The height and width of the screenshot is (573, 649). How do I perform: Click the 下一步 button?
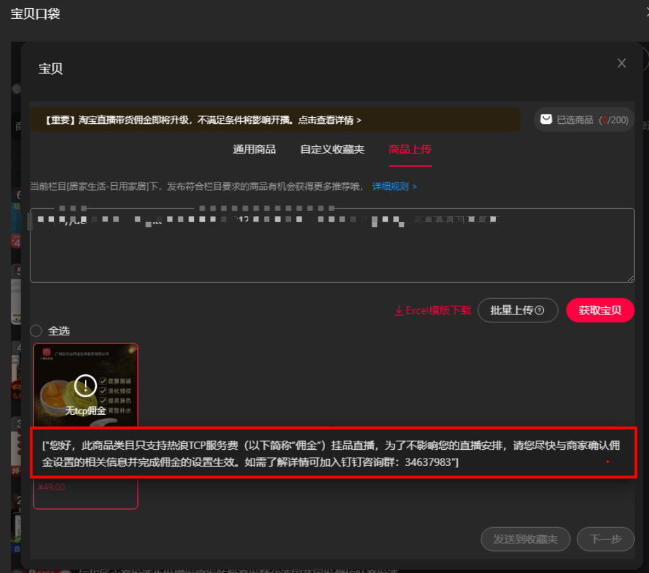605,539
